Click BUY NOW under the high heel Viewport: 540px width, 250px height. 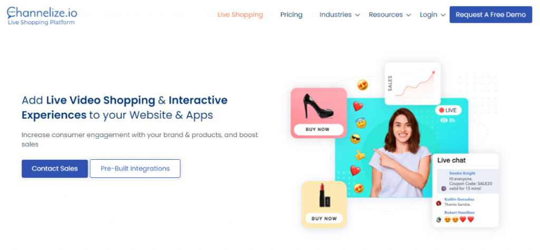pos(319,130)
